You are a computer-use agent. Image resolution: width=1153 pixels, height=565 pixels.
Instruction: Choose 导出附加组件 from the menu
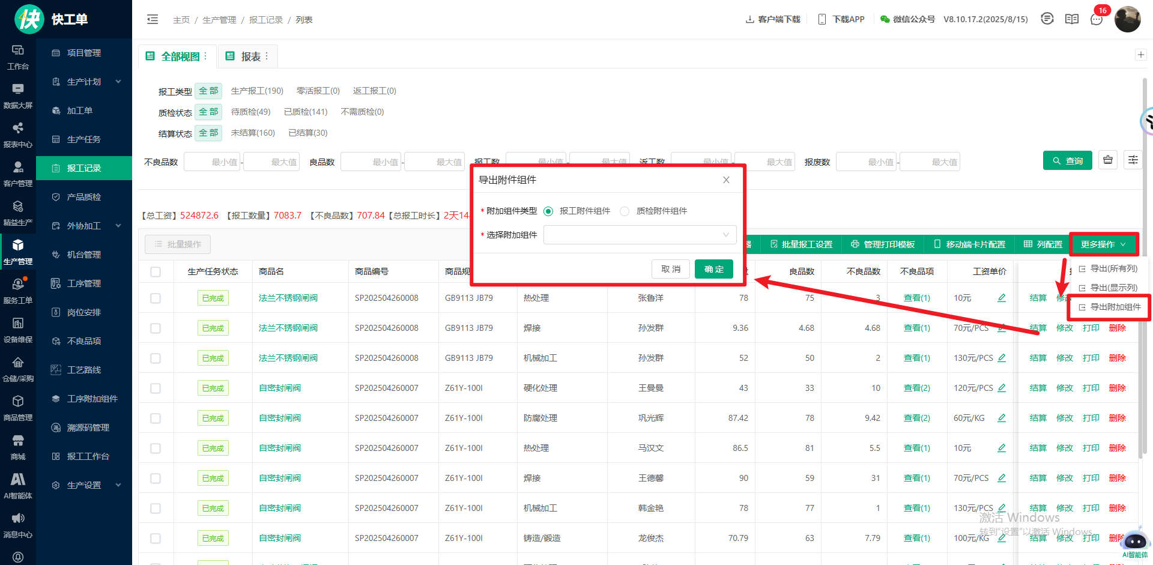point(1115,307)
